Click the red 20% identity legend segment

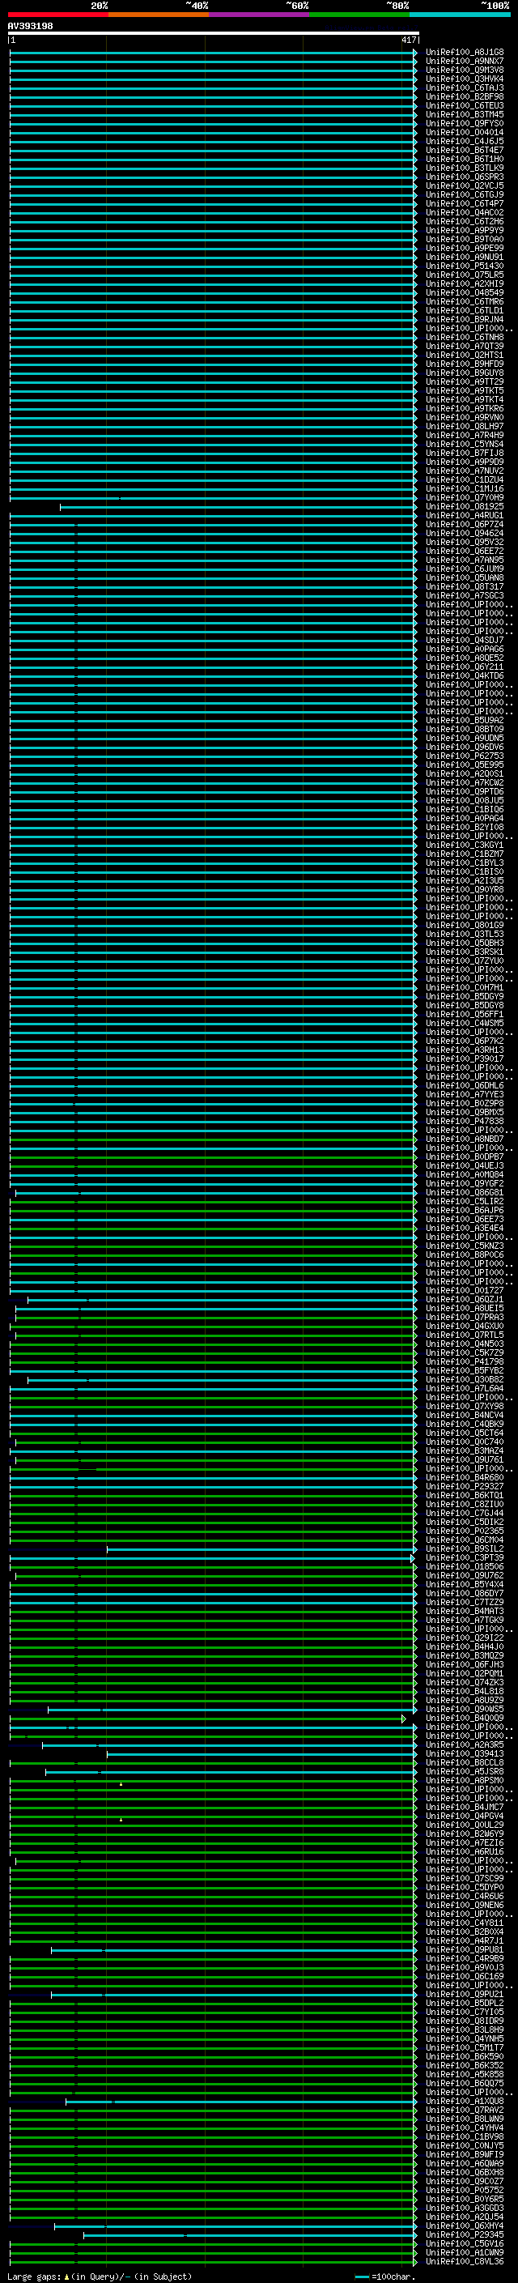[x=57, y=15]
